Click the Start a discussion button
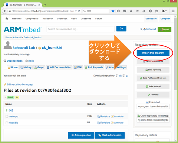 tap(110, 135)
